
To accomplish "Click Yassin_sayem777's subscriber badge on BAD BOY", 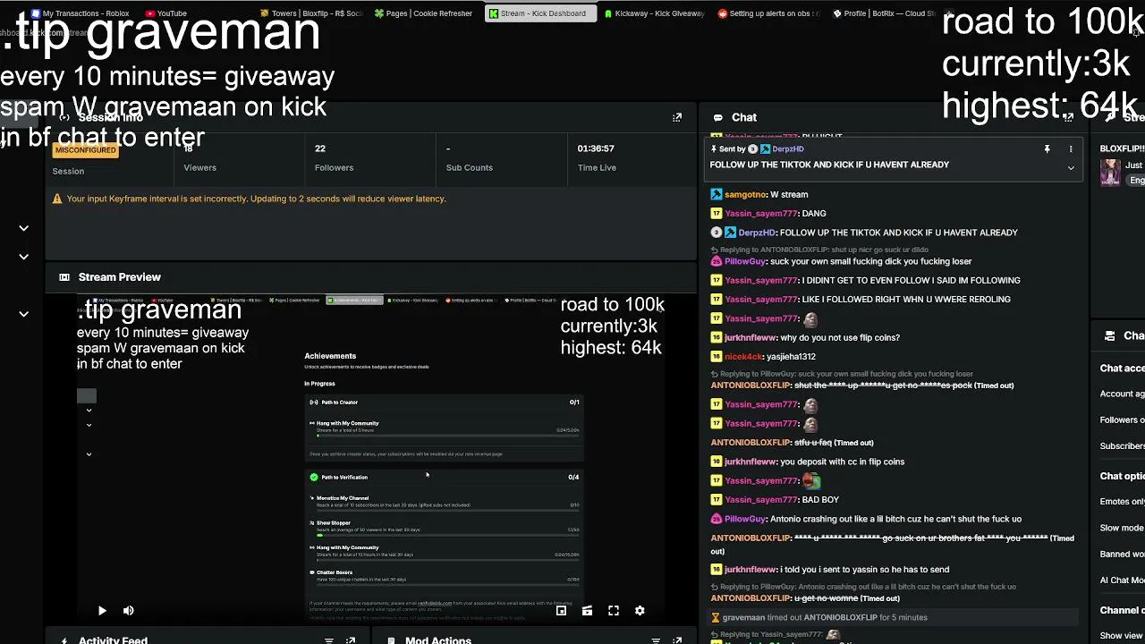I will [717, 500].
